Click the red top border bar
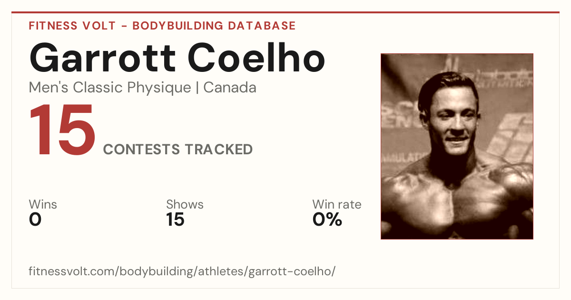Screen dimensions: 571x300 285,12
